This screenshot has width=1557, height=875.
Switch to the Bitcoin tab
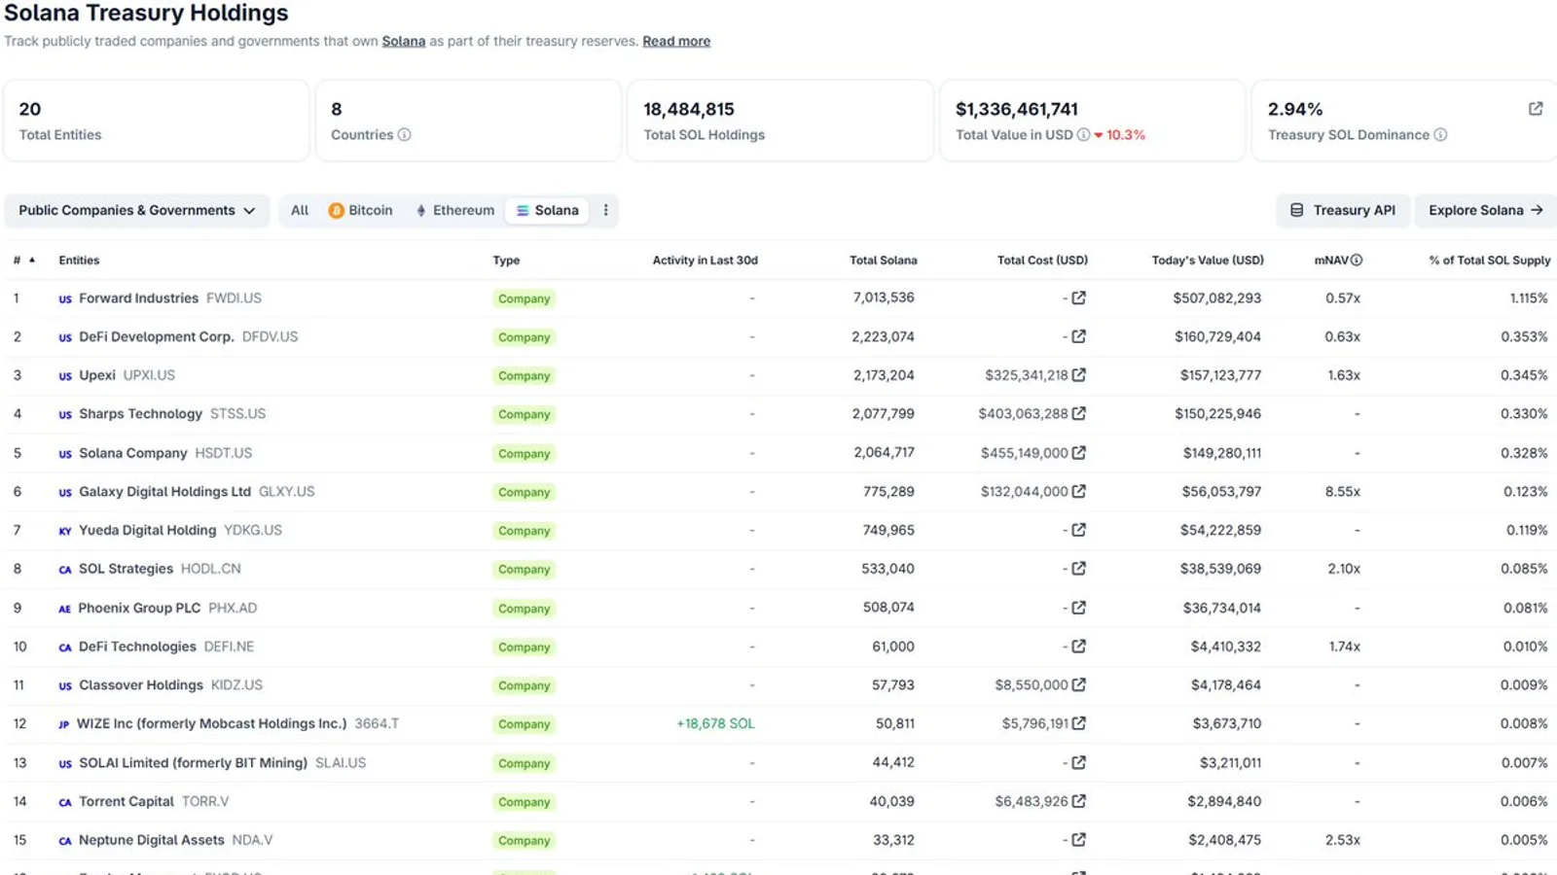pos(361,210)
